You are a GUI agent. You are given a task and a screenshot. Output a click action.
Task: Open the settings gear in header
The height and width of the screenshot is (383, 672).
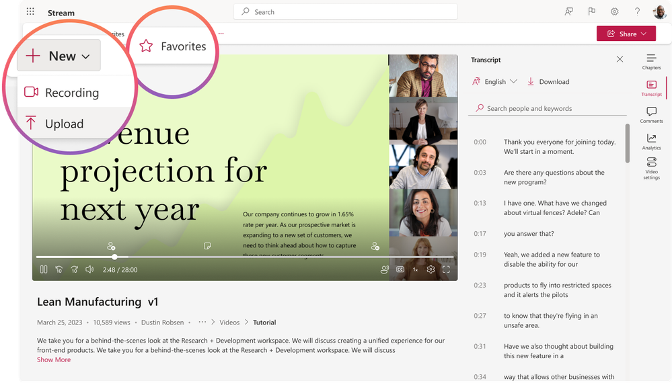click(615, 11)
